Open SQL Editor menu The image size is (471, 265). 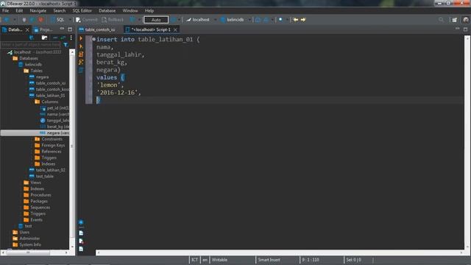pyautogui.click(x=82, y=10)
